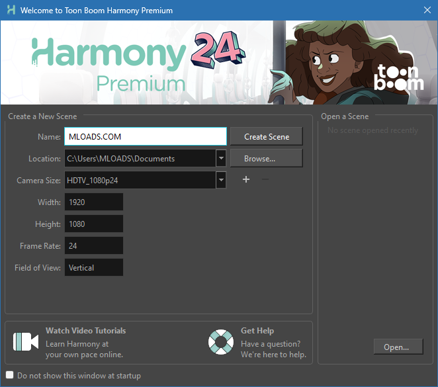
Task: Click the Open... button
Action: pyautogui.click(x=398, y=347)
